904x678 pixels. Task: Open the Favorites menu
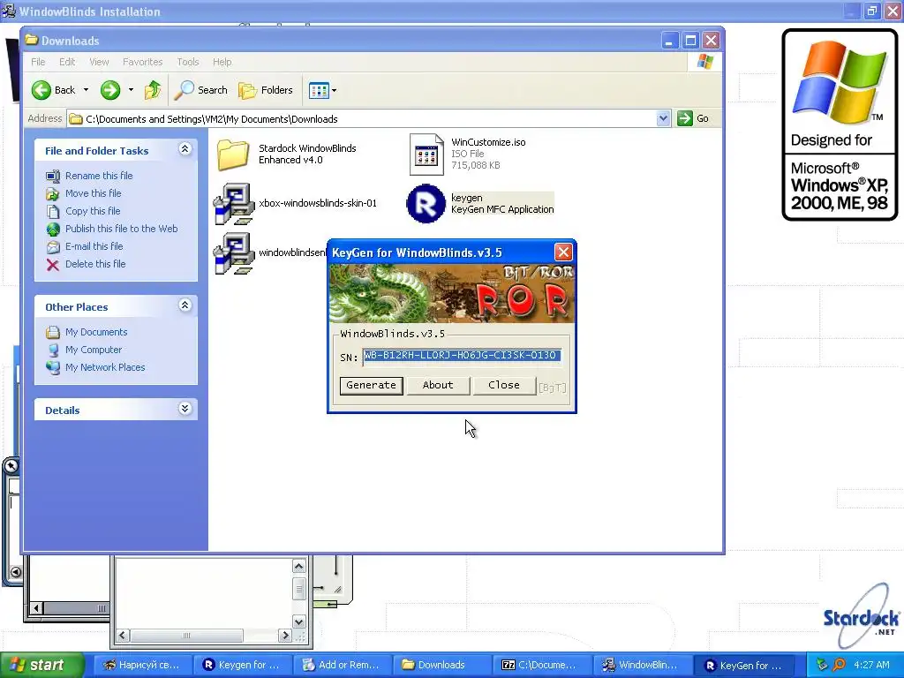click(x=142, y=62)
